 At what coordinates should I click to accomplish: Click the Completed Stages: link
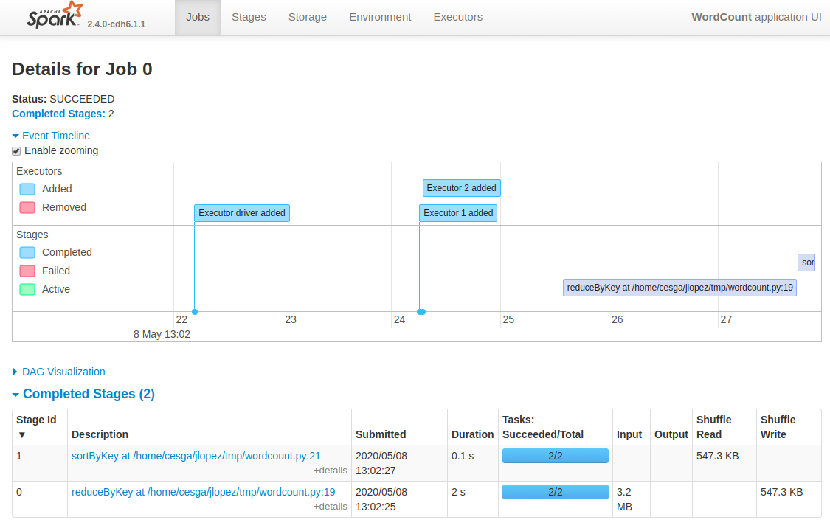pos(59,114)
